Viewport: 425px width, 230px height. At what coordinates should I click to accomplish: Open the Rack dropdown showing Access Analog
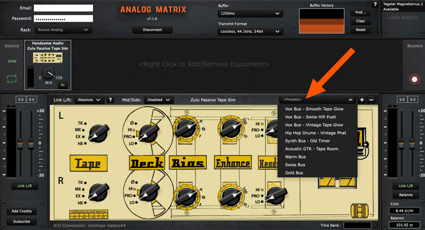click(63, 30)
